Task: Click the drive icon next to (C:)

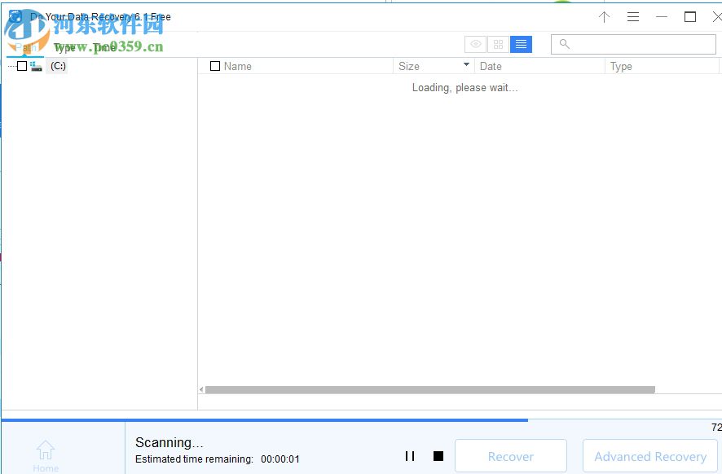Action: [36, 66]
